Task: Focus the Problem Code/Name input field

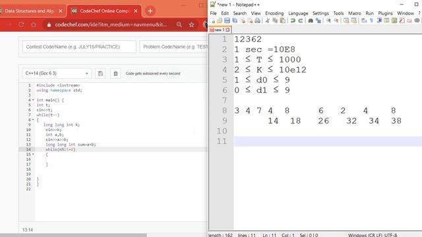Action: pyautogui.click(x=174, y=47)
